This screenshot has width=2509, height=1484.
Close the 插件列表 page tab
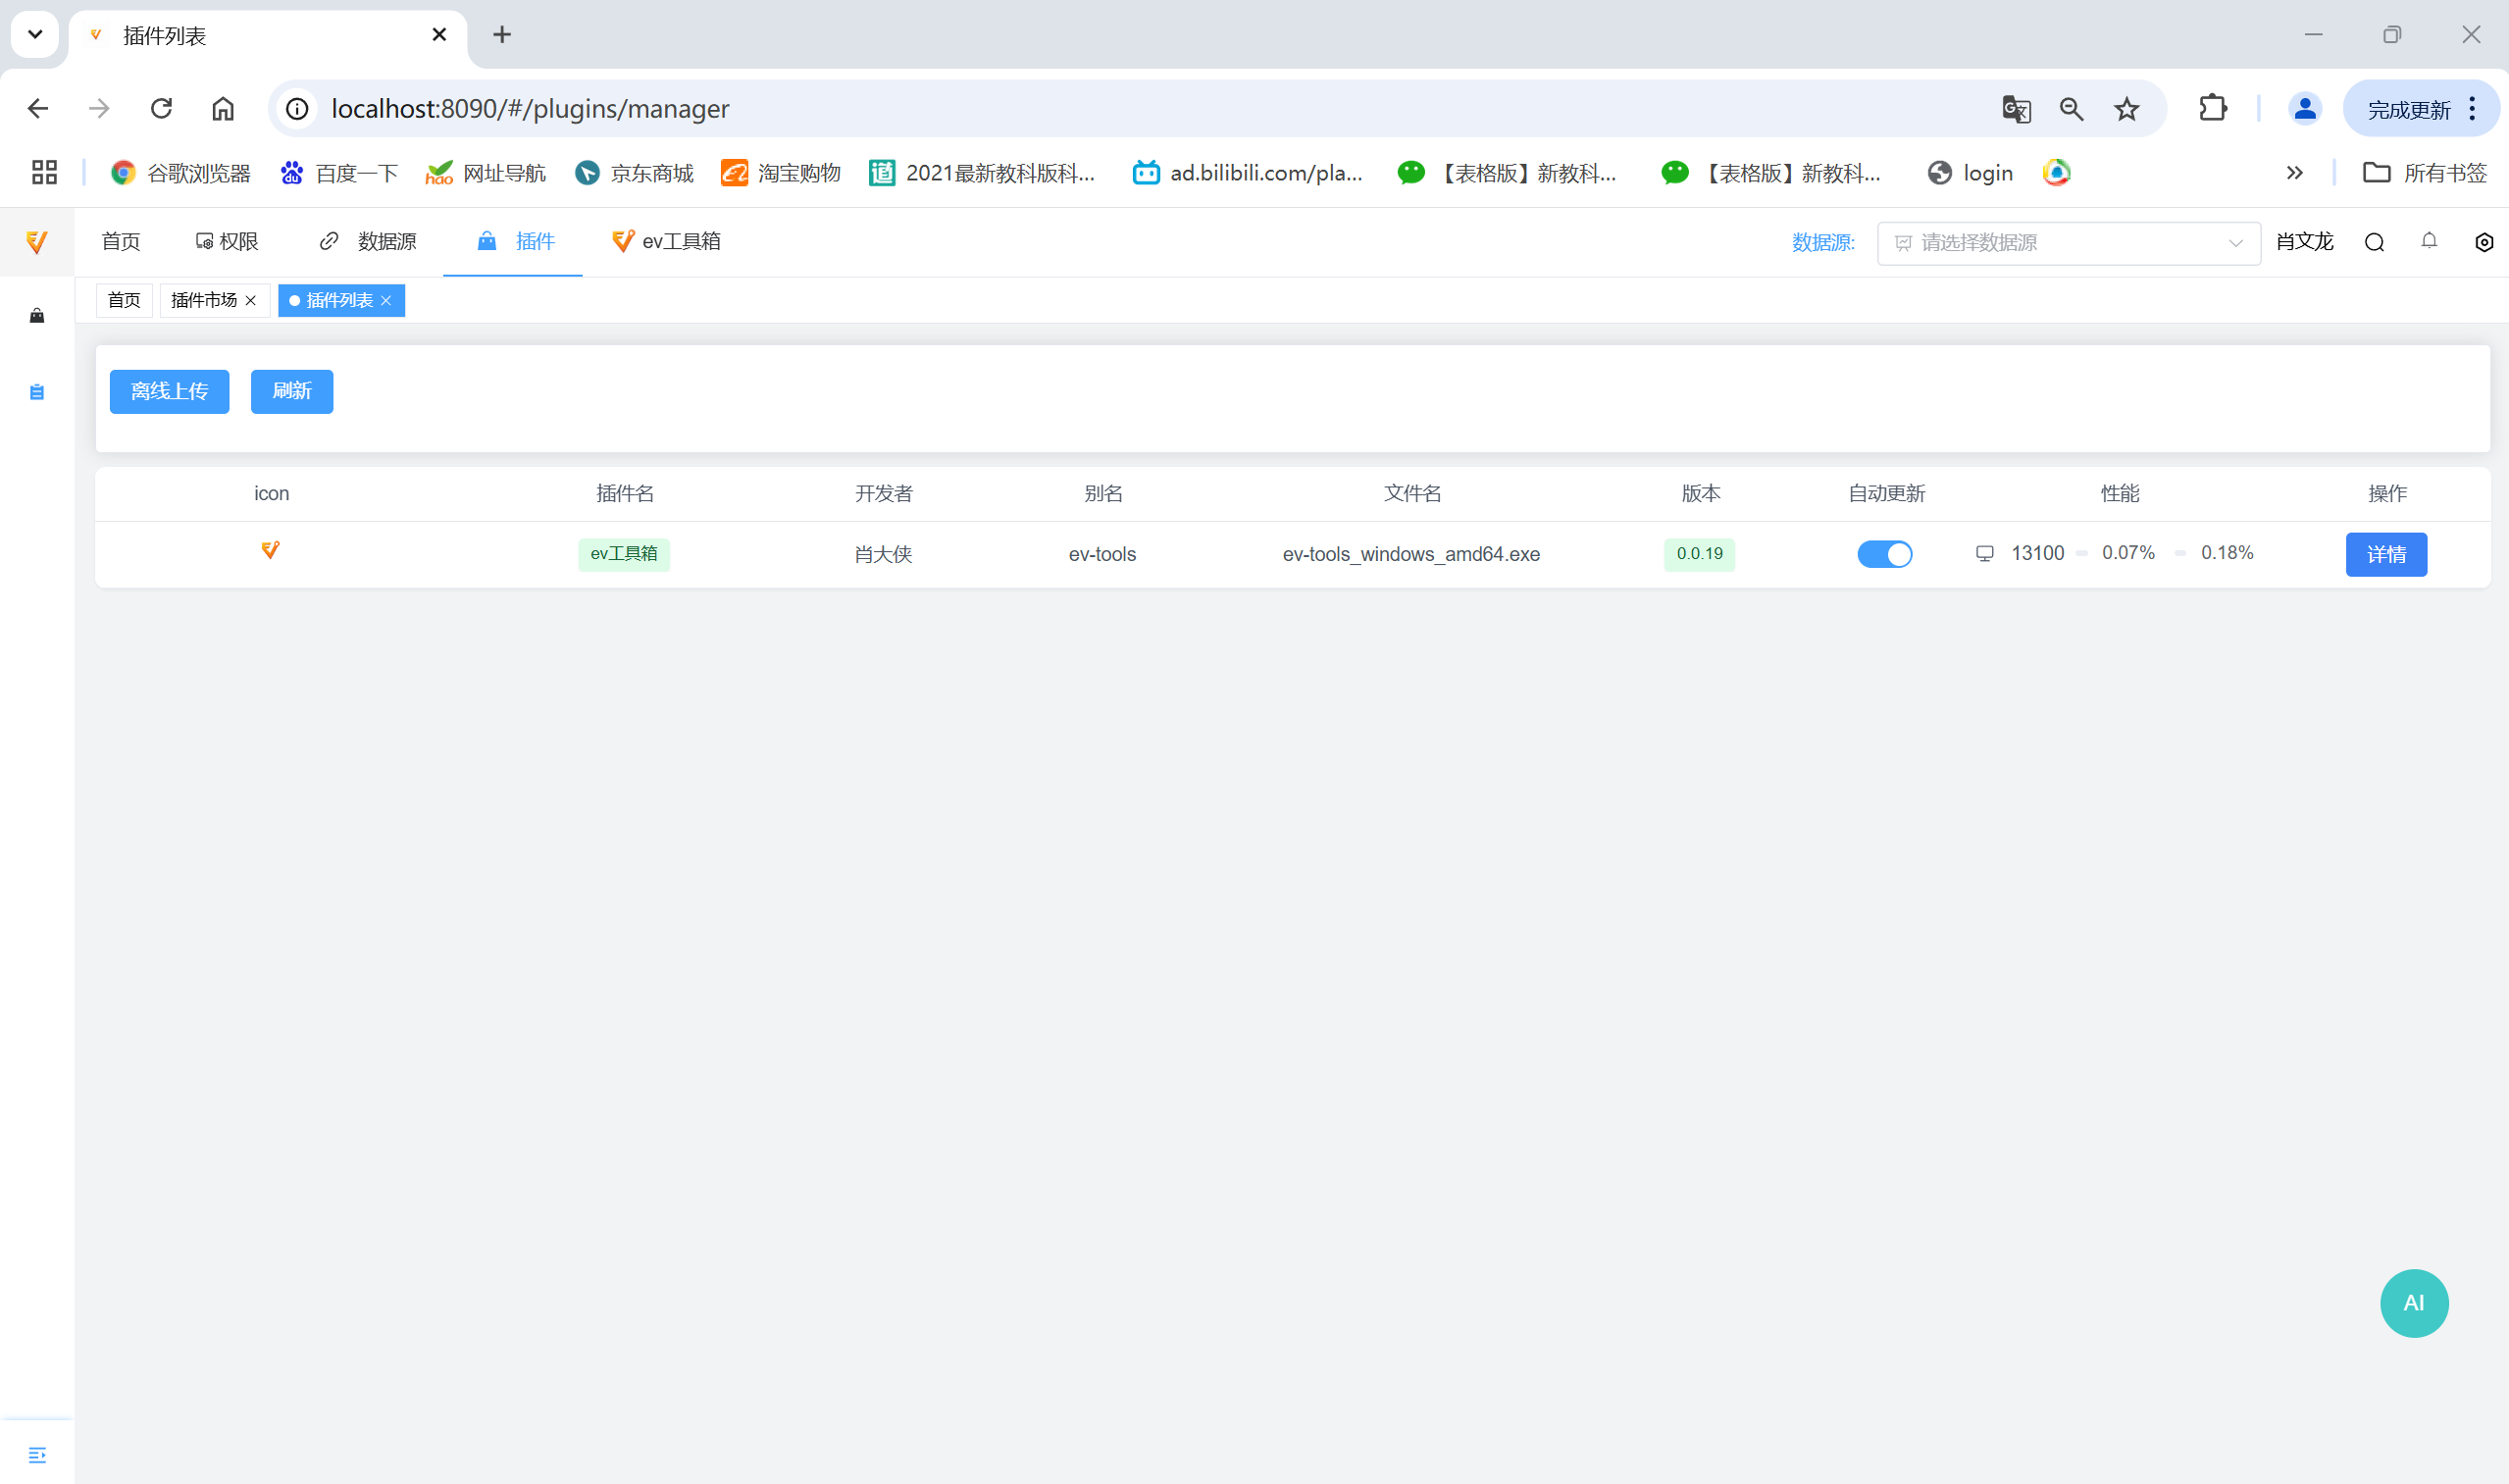pyautogui.click(x=386, y=301)
